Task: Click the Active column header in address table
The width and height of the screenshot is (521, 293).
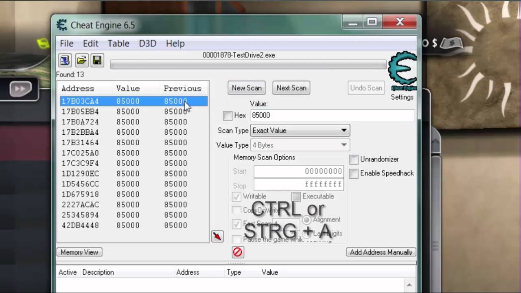Action: click(68, 272)
